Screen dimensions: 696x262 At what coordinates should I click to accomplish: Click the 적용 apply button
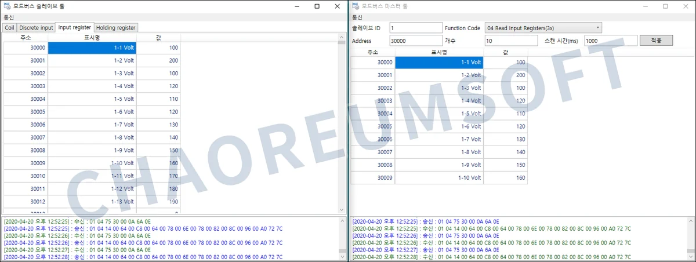coord(656,41)
